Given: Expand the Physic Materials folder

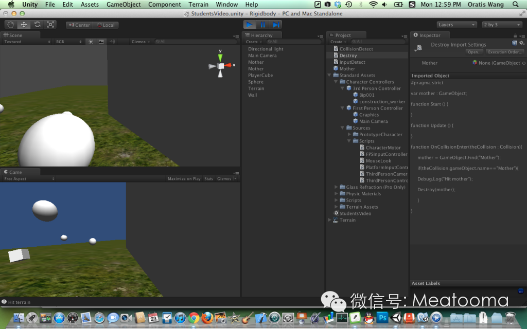Looking at the screenshot, I should click(x=336, y=194).
